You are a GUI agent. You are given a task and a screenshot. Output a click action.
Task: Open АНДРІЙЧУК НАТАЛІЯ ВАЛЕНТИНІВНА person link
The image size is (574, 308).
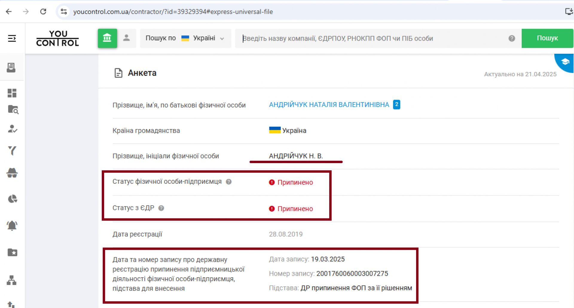[x=329, y=105]
